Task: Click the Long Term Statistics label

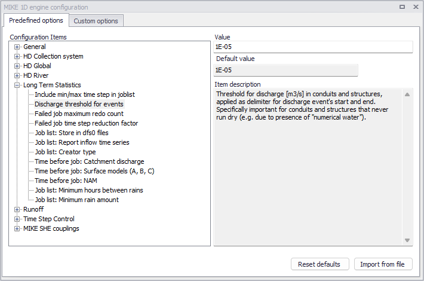Action: click(52, 85)
